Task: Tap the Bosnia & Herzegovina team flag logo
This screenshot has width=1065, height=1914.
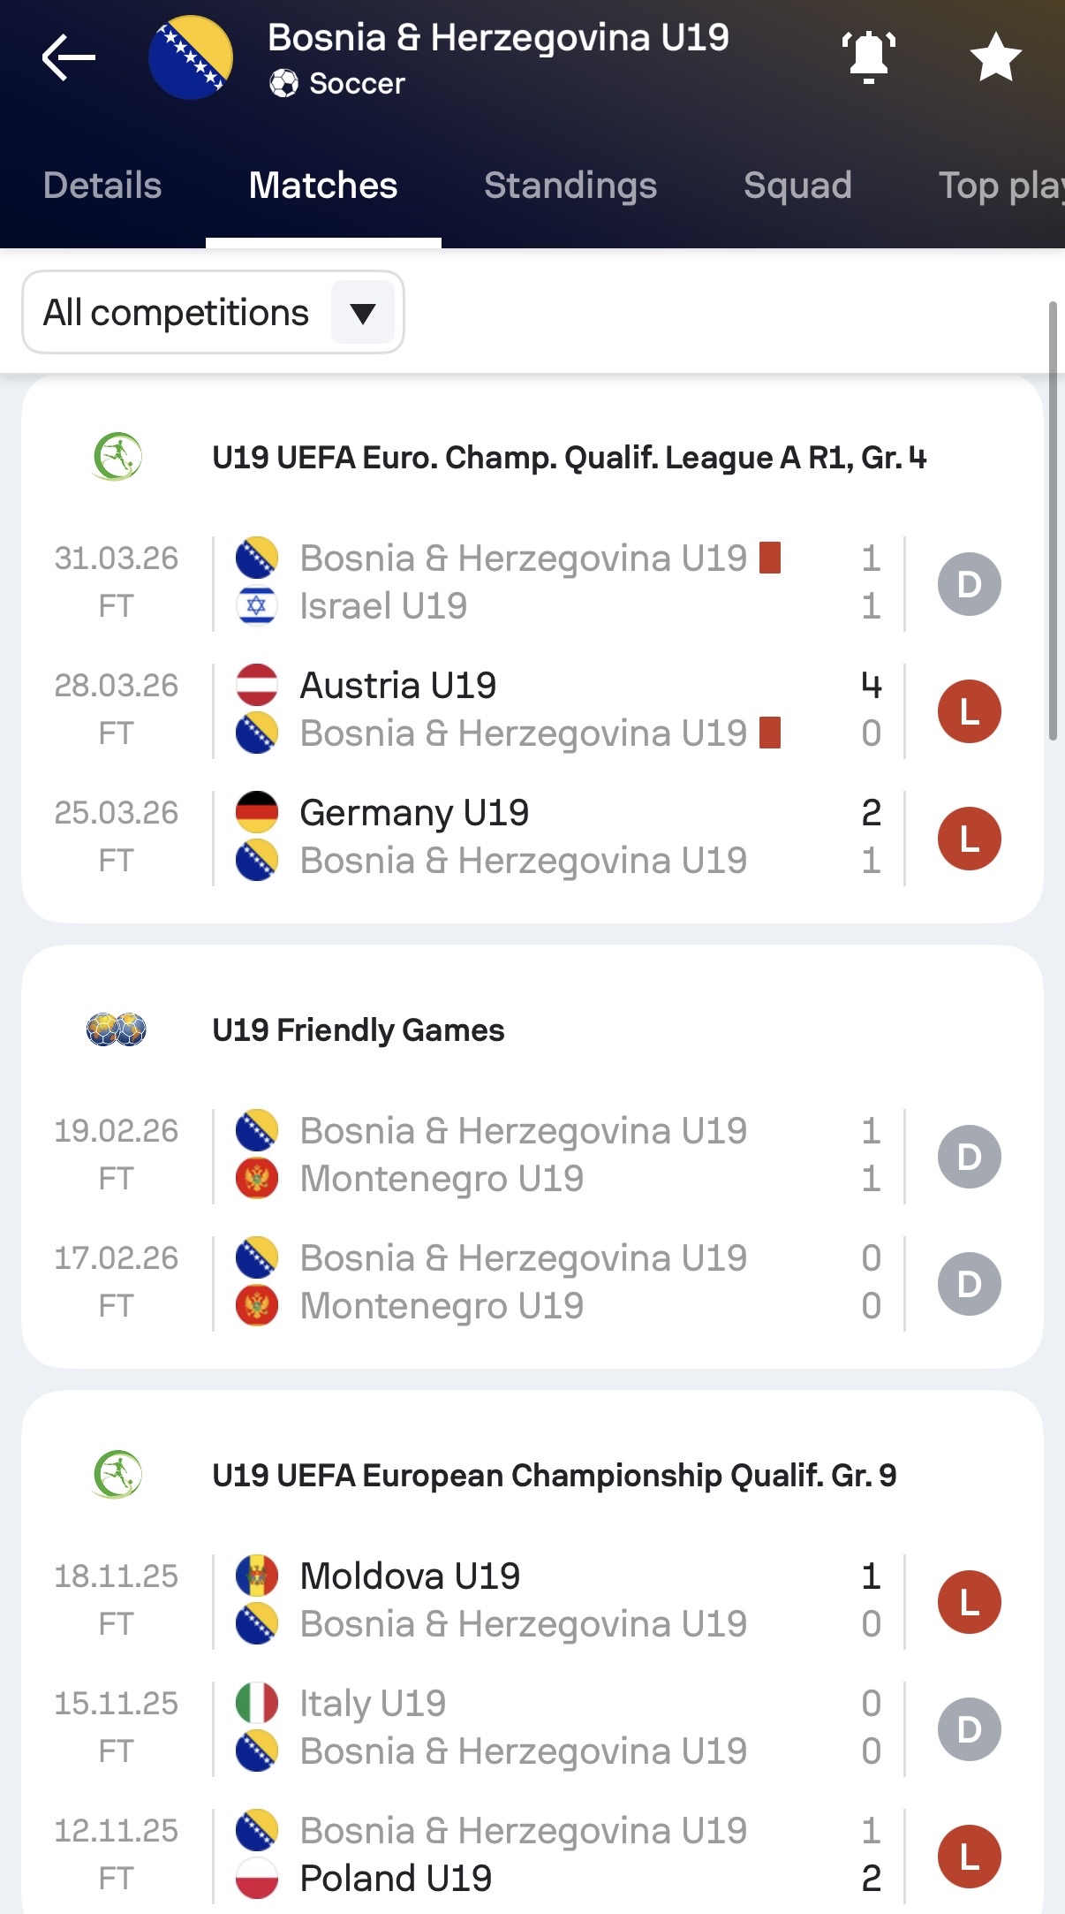Action: coord(191,57)
